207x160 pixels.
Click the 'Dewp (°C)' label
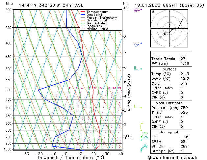point(161,79)
